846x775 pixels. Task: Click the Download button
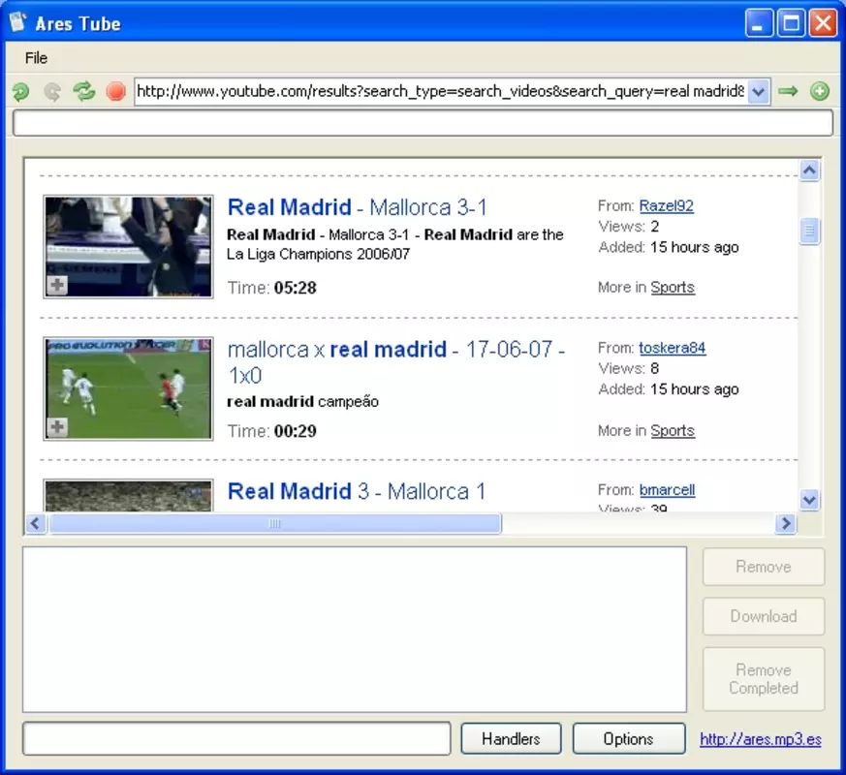[x=764, y=616]
